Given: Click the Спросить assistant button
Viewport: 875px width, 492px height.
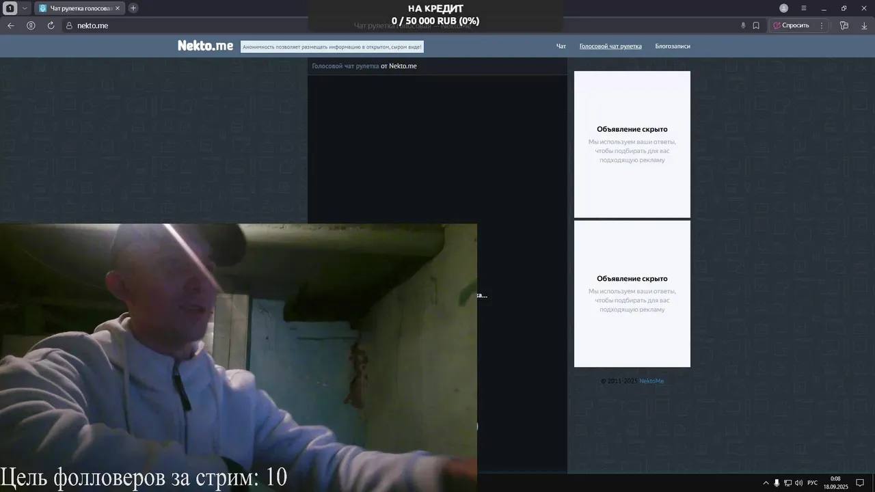Looking at the screenshot, I should point(792,25).
